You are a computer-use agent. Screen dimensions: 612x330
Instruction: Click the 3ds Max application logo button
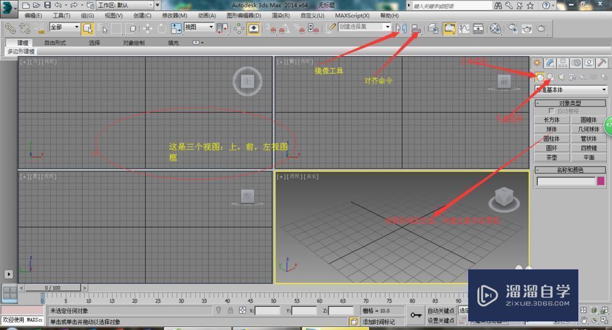pyautogui.click(x=9, y=8)
